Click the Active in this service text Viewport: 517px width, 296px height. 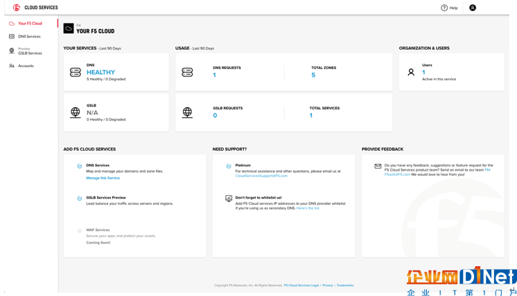tap(439, 80)
